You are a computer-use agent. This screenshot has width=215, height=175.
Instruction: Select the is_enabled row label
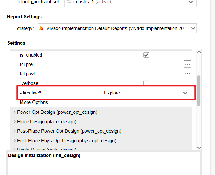pos(31,55)
